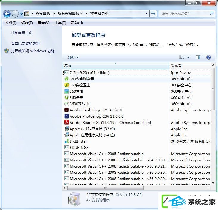Open help with the blue question icon
218x210 pixels.
click(209, 57)
